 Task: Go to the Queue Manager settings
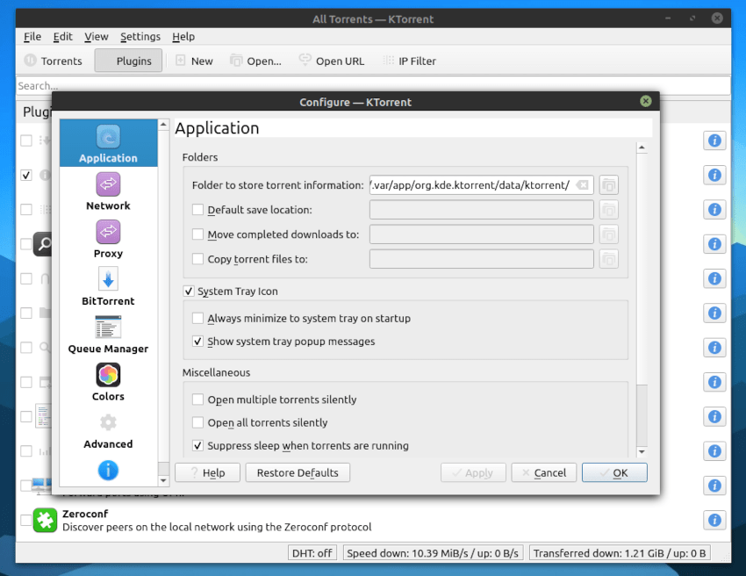coord(108,335)
